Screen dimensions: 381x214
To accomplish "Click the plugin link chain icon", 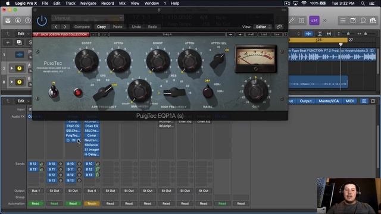I will pyautogui.click(x=279, y=27).
